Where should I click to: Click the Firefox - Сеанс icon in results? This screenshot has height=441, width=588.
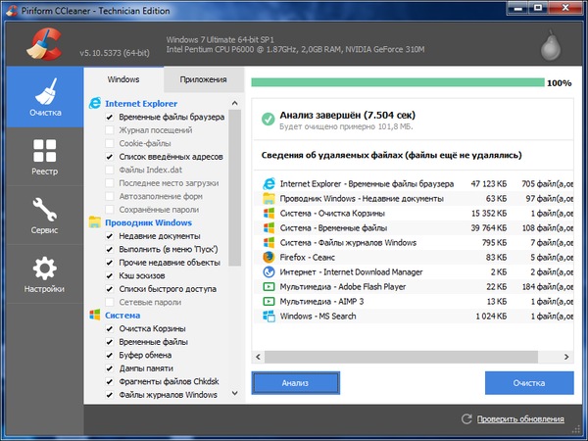269,257
